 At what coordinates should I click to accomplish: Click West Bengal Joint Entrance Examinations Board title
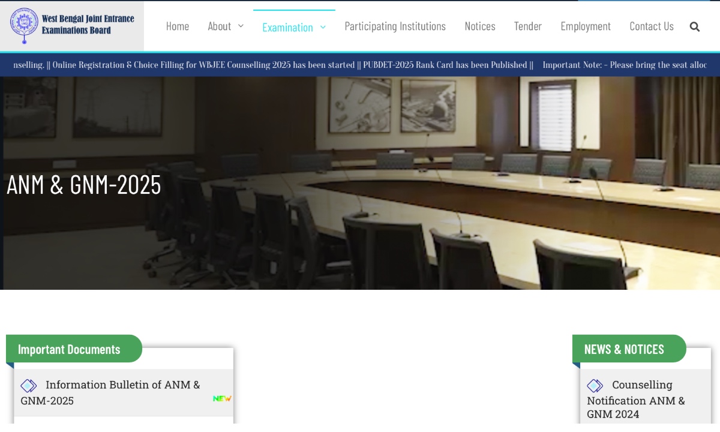pos(88,25)
